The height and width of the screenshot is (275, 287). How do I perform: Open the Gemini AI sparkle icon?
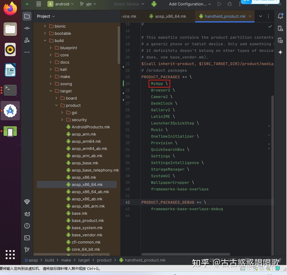pyautogui.click(x=280, y=52)
